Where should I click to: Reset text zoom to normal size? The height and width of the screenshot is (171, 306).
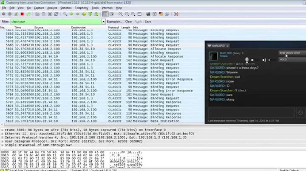(133, 14)
